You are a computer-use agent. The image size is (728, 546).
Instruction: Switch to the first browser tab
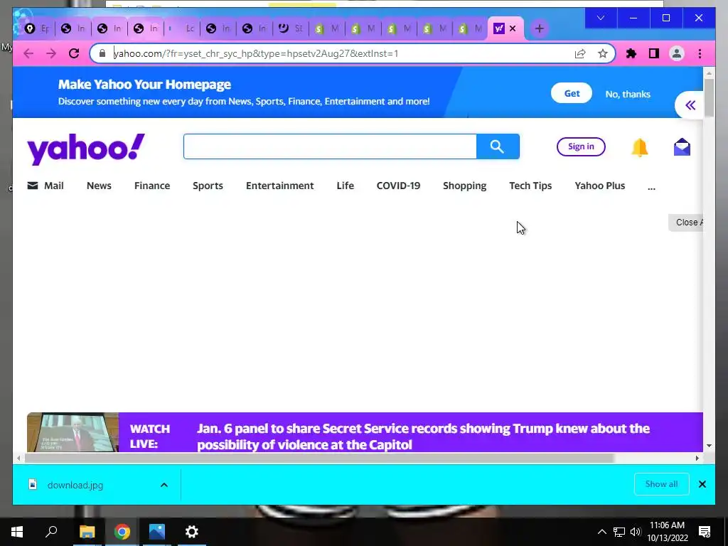click(x=37, y=28)
